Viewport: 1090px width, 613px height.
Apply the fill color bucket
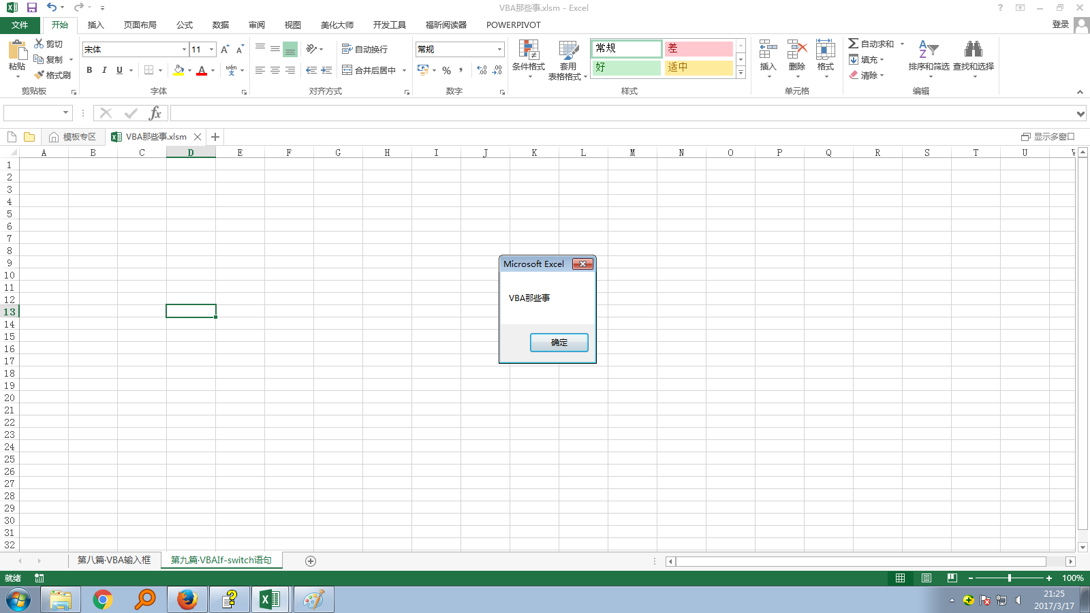pyautogui.click(x=178, y=70)
